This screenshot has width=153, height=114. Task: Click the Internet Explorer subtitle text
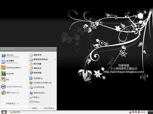point(12,57)
